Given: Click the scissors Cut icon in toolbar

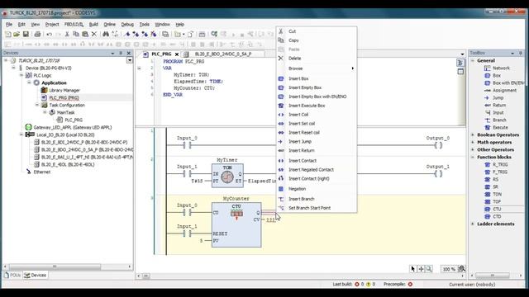Looking at the screenshot, I should (x=67, y=34).
